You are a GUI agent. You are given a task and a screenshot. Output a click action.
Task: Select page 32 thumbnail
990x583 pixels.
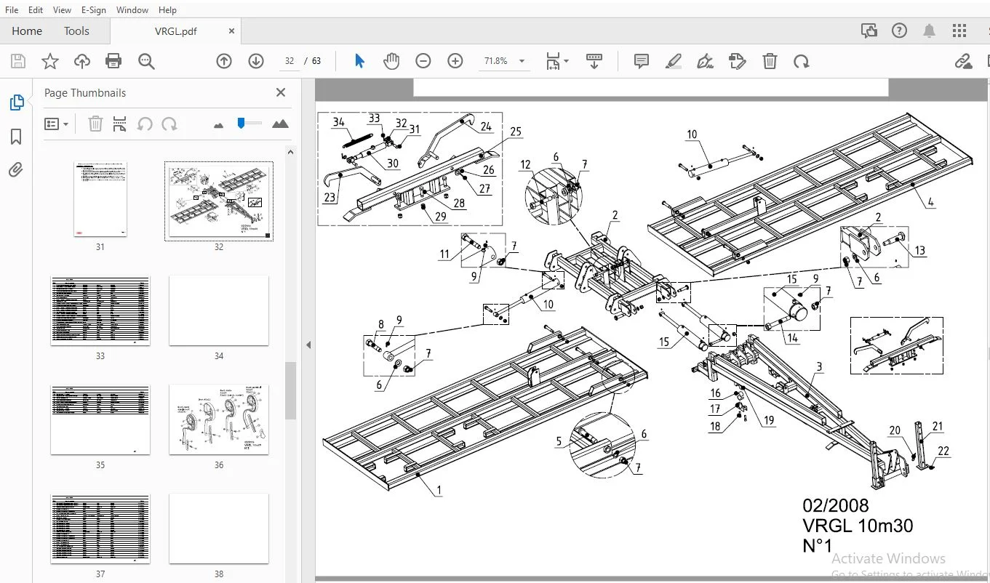tap(219, 201)
